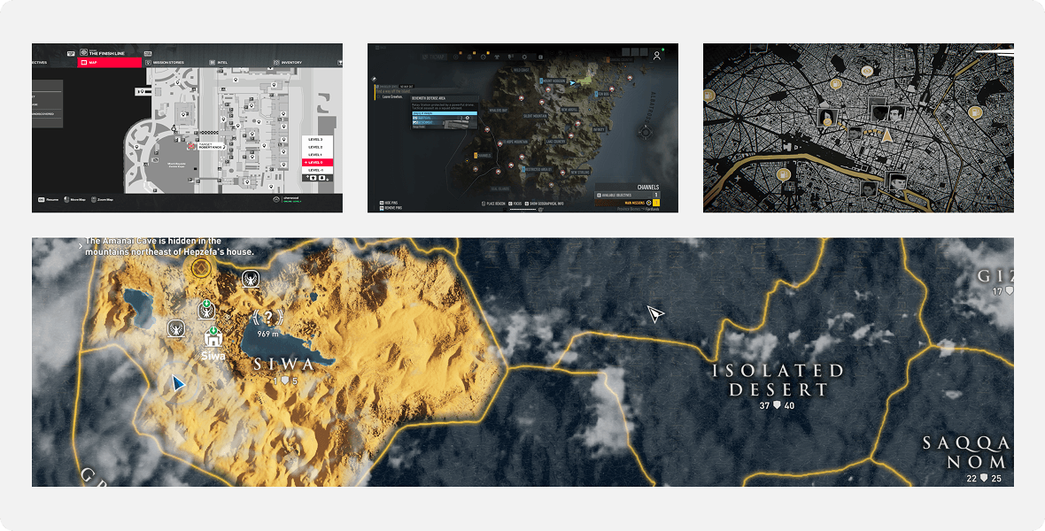
Task: Open the unexplored '?' location showing 969 m
Action: [x=268, y=316]
